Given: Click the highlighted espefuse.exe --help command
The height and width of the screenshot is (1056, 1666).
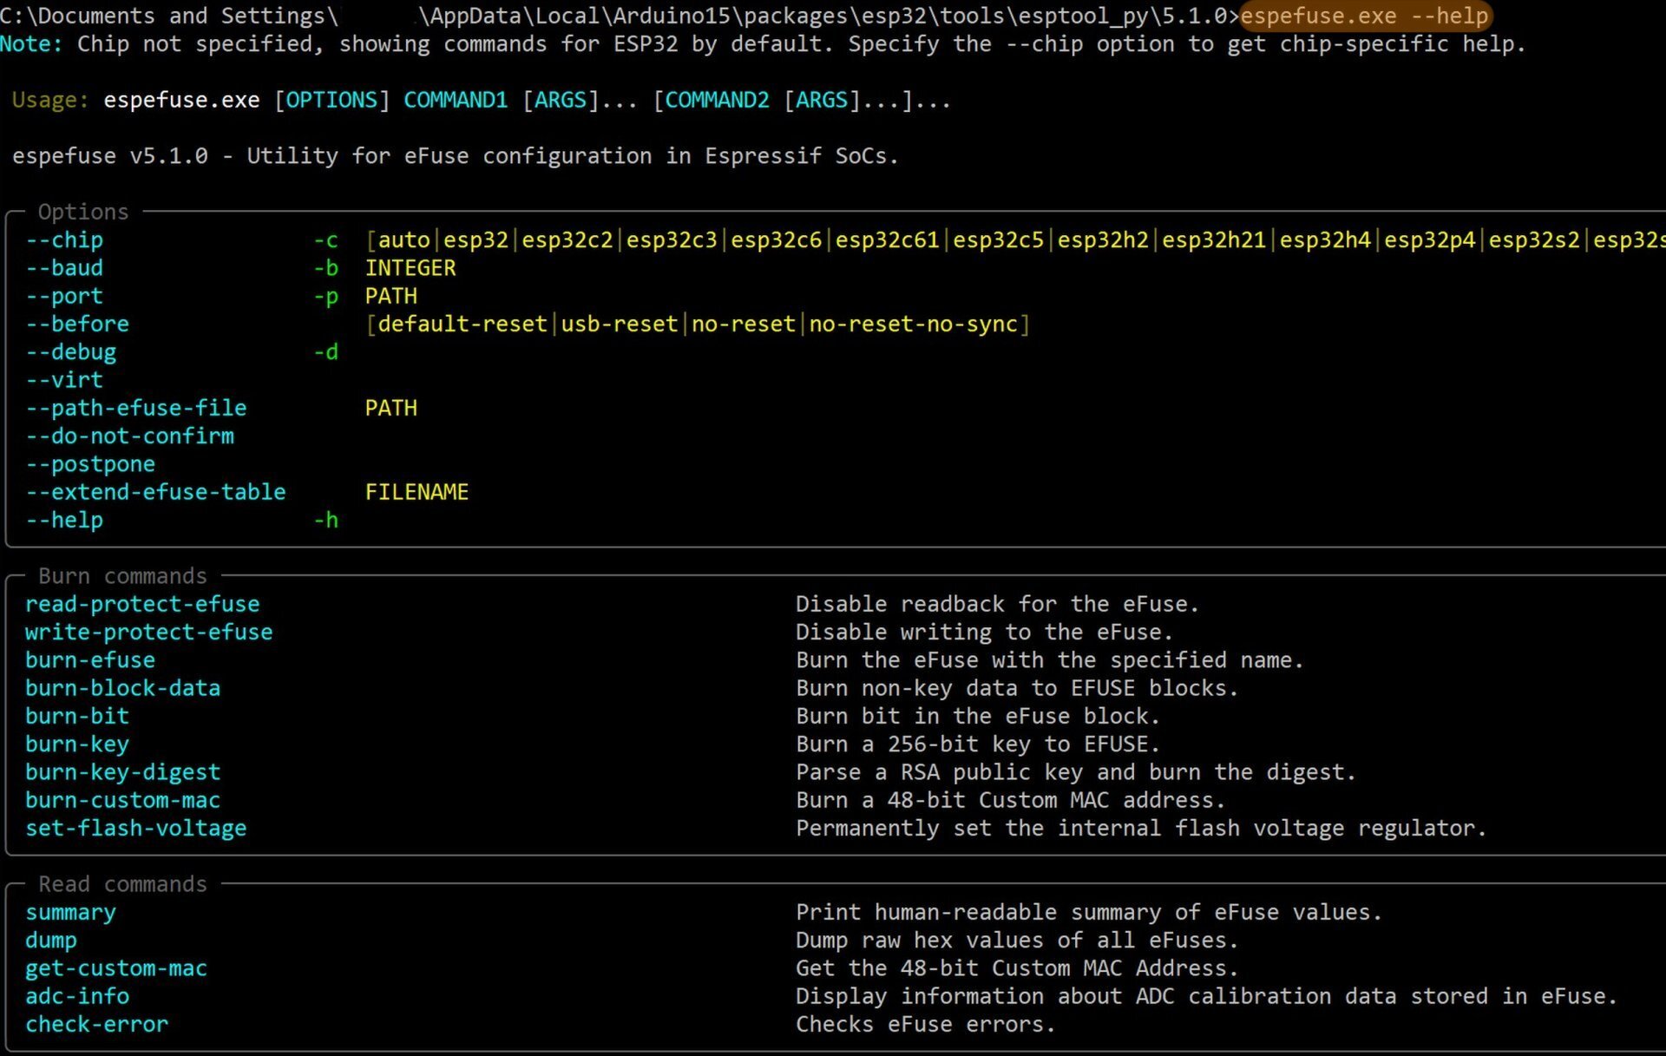Looking at the screenshot, I should pyautogui.click(x=1364, y=16).
